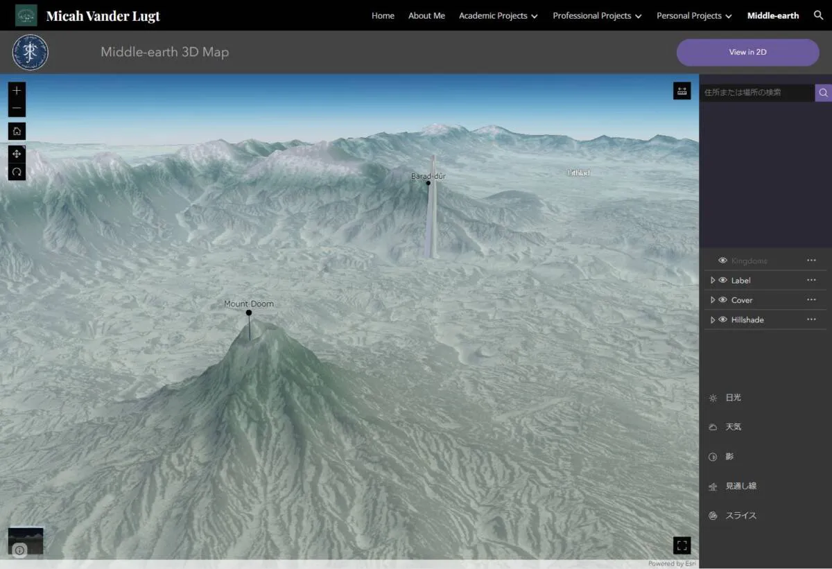The width and height of the screenshot is (832, 569).
Task: Open Professional Projects dropdown menu
Action: tap(597, 15)
